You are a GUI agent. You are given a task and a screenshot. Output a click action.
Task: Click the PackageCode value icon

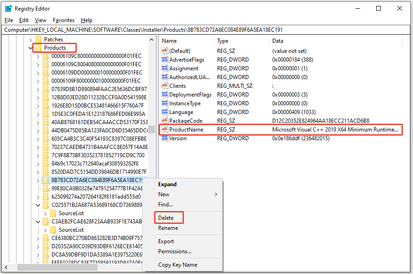pos(165,121)
